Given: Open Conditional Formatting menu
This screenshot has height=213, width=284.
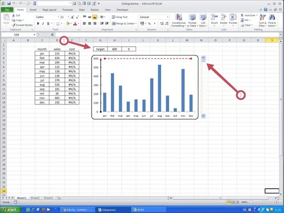Looking at the screenshot, I should pyautogui.click(x=179, y=21).
